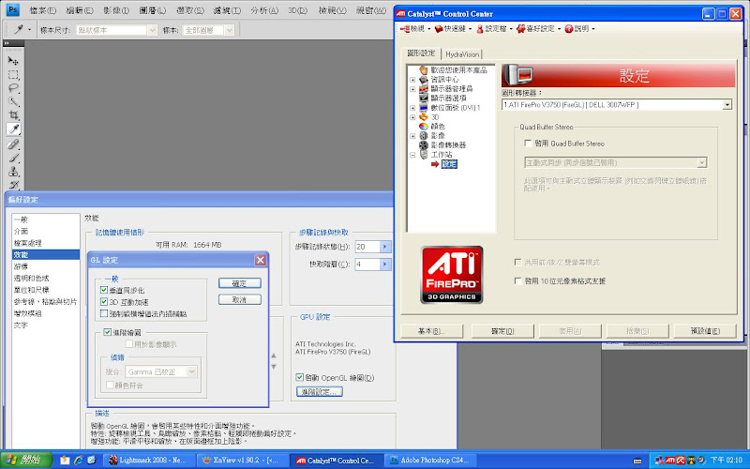Select the Clone Stamp tool
The width and height of the screenshot is (750, 469).
13,172
